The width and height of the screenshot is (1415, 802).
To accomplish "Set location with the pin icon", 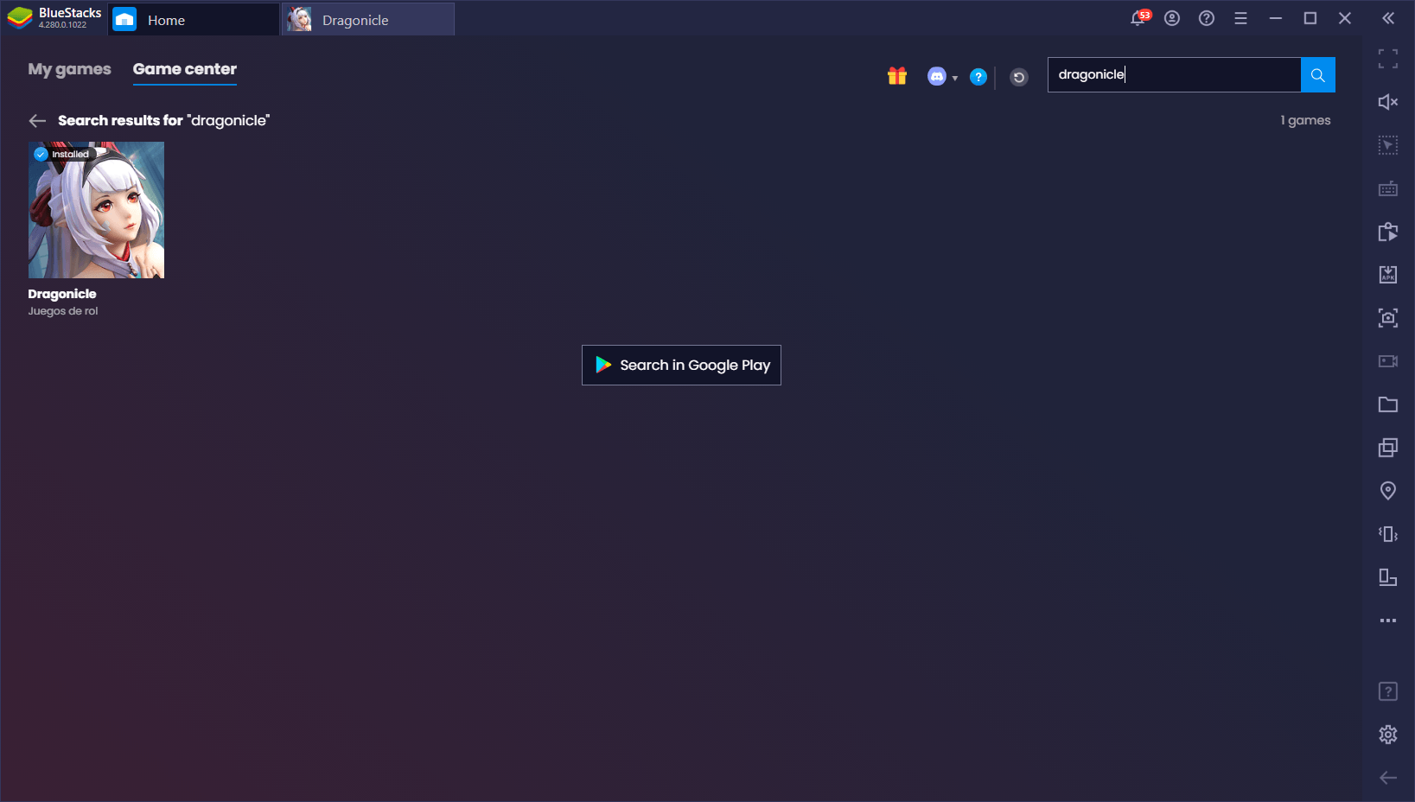I will 1388,491.
